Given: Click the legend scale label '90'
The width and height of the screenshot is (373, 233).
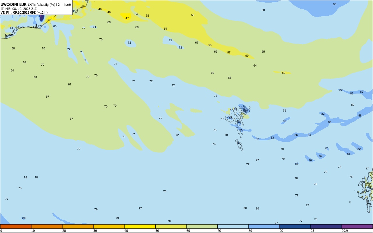Looking at the screenshot, I should (x=281, y=231).
